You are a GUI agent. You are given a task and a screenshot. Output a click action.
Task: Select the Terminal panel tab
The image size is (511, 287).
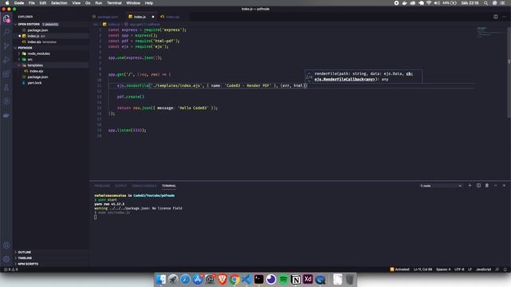(x=168, y=186)
